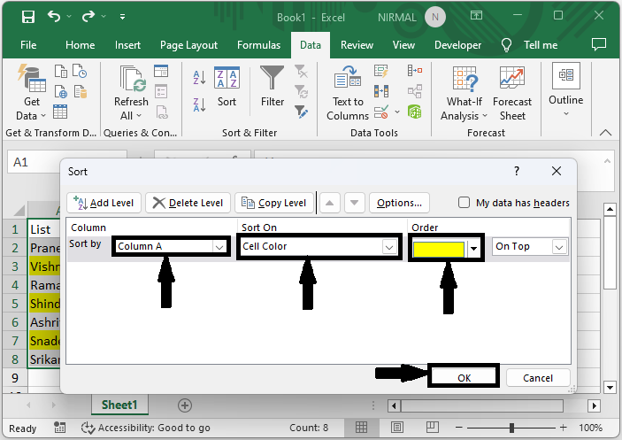Screen dimensions: 622x440
Task: Switch to the Insert tab
Action: [127, 45]
